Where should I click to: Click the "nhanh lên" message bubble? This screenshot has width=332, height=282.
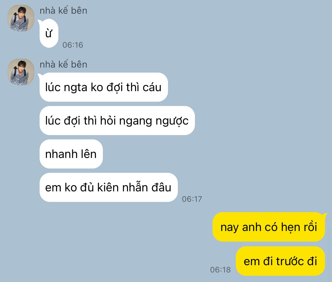click(x=71, y=154)
